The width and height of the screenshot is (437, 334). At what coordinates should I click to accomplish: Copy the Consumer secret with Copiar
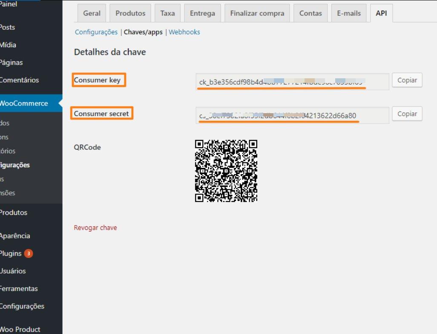click(x=407, y=114)
